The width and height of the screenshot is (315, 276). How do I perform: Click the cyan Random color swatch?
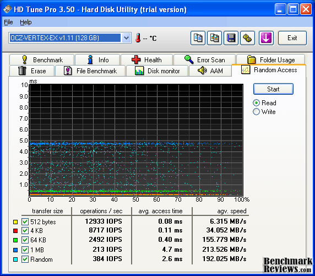tap(15, 259)
